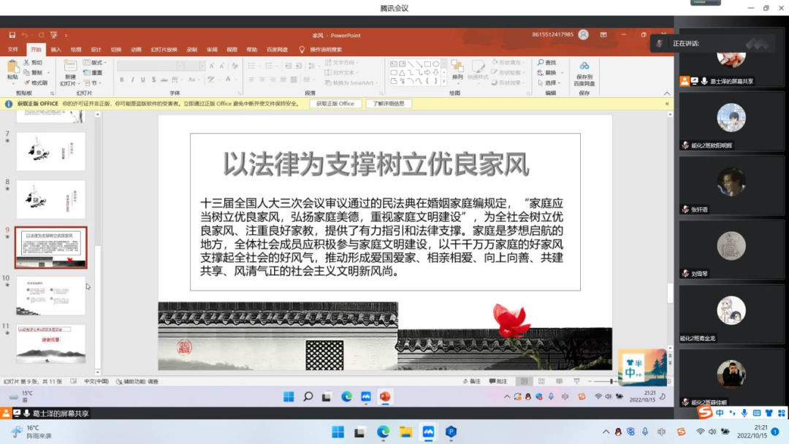789x444 pixels.
Task: Toggle italic text formatting
Action: pyautogui.click(x=132, y=80)
